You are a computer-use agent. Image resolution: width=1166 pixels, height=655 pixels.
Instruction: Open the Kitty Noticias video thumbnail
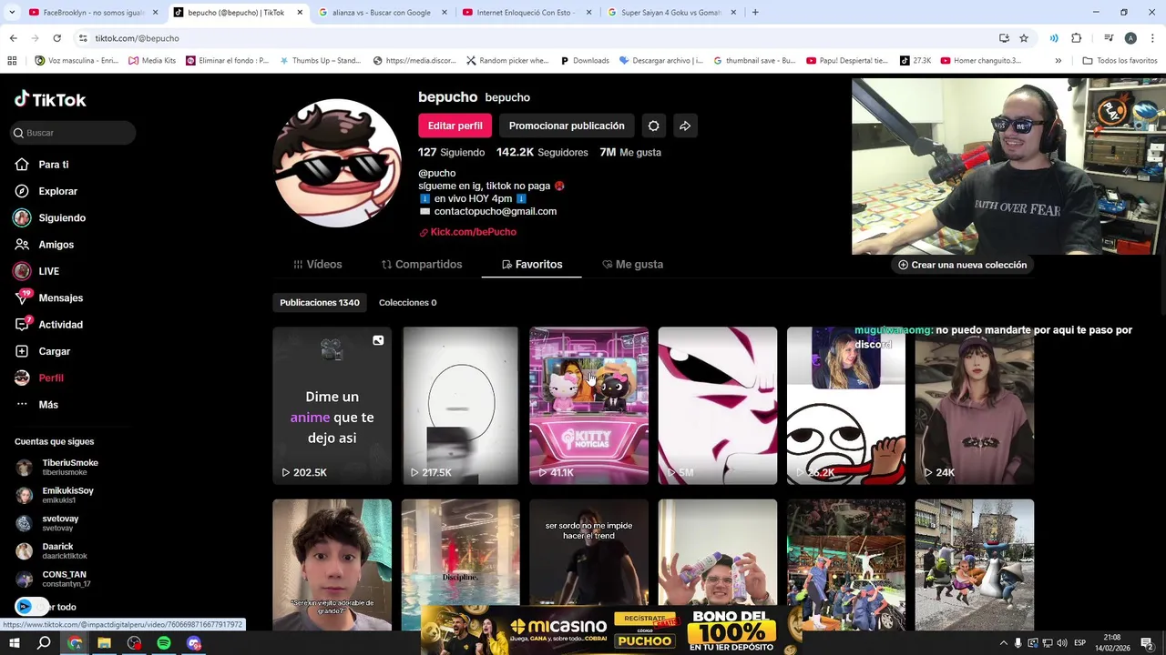pos(588,406)
